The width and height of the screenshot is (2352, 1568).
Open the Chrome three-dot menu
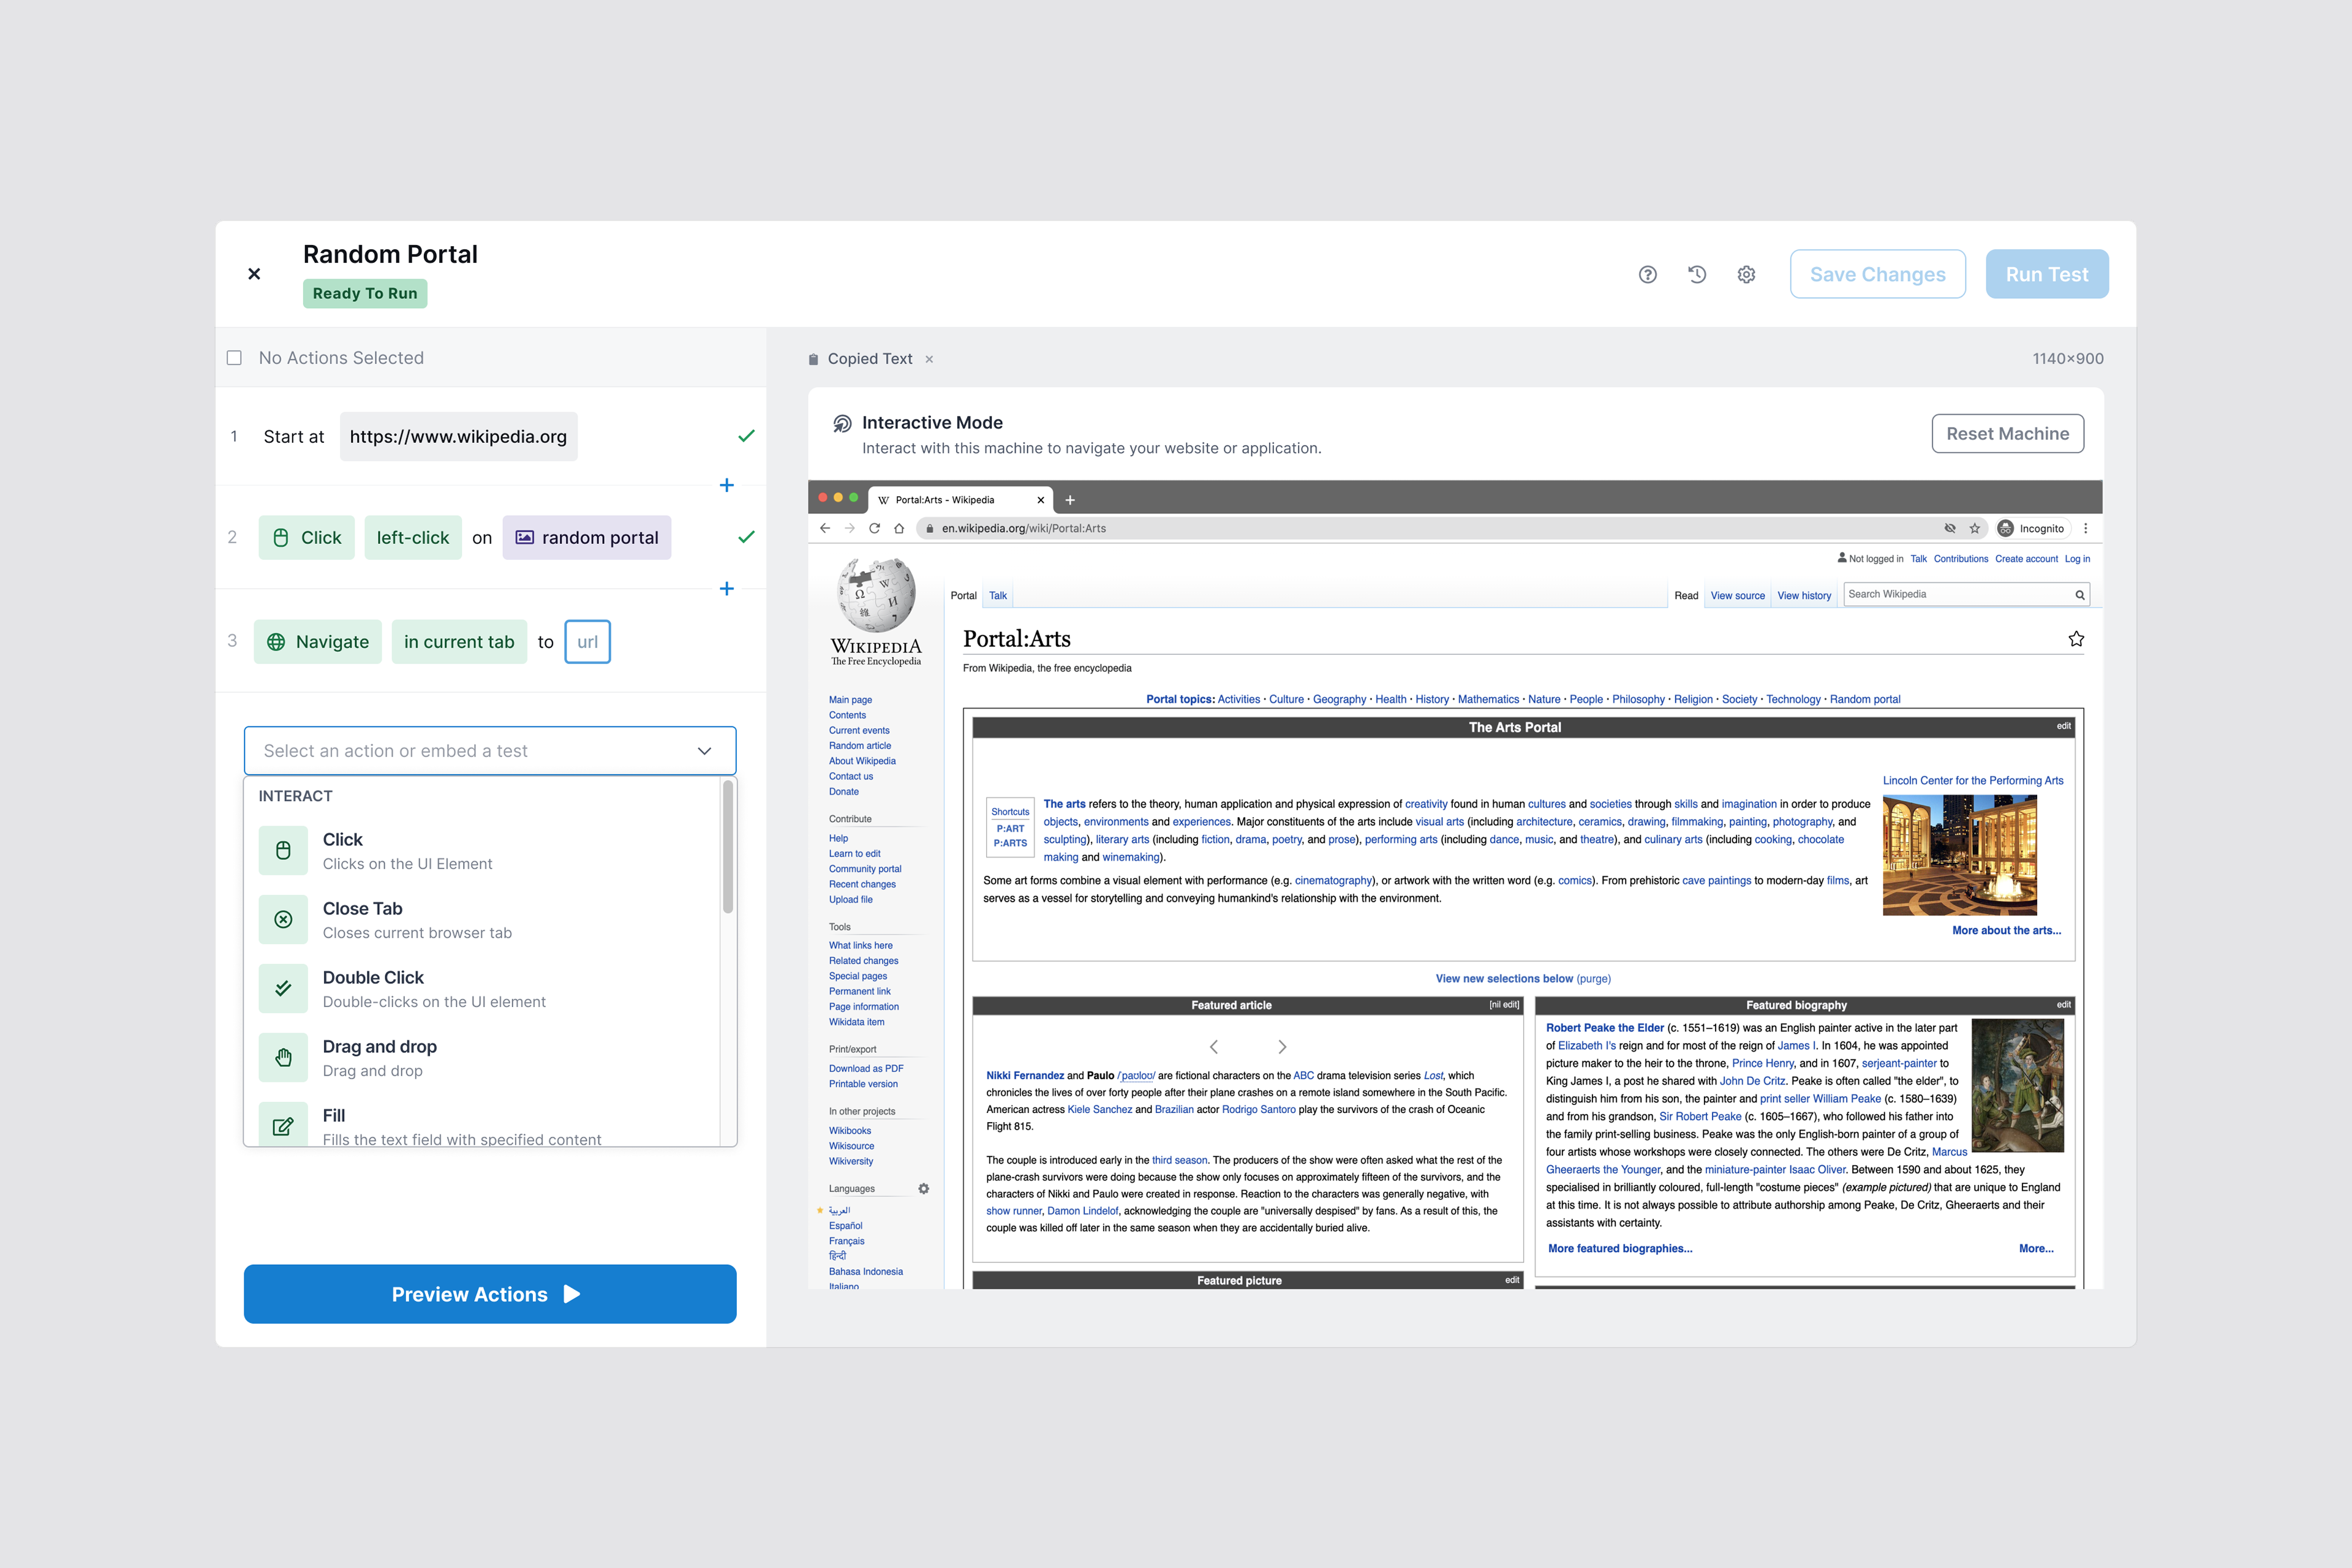point(2086,528)
